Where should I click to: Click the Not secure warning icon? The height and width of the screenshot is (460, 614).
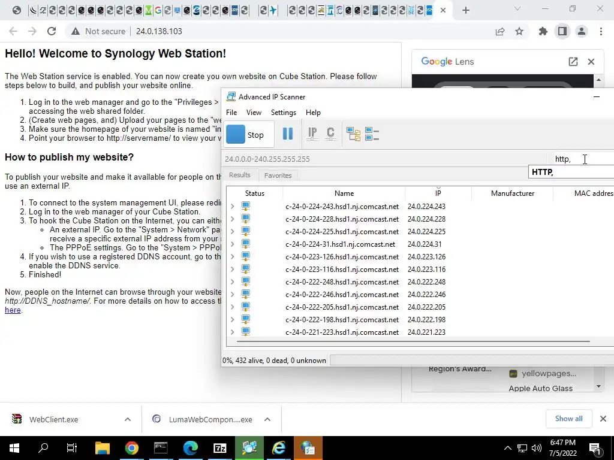point(76,31)
